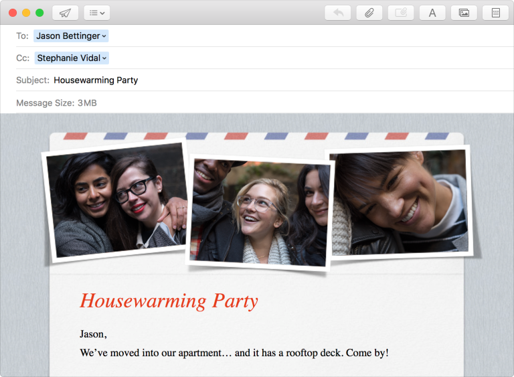Toggle the stationery pane button
The width and height of the screenshot is (514, 377).
pos(495,13)
